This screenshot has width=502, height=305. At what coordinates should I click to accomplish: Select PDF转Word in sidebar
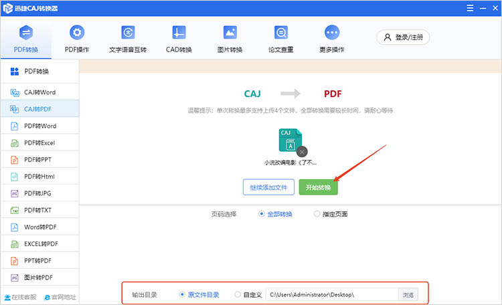[39, 126]
